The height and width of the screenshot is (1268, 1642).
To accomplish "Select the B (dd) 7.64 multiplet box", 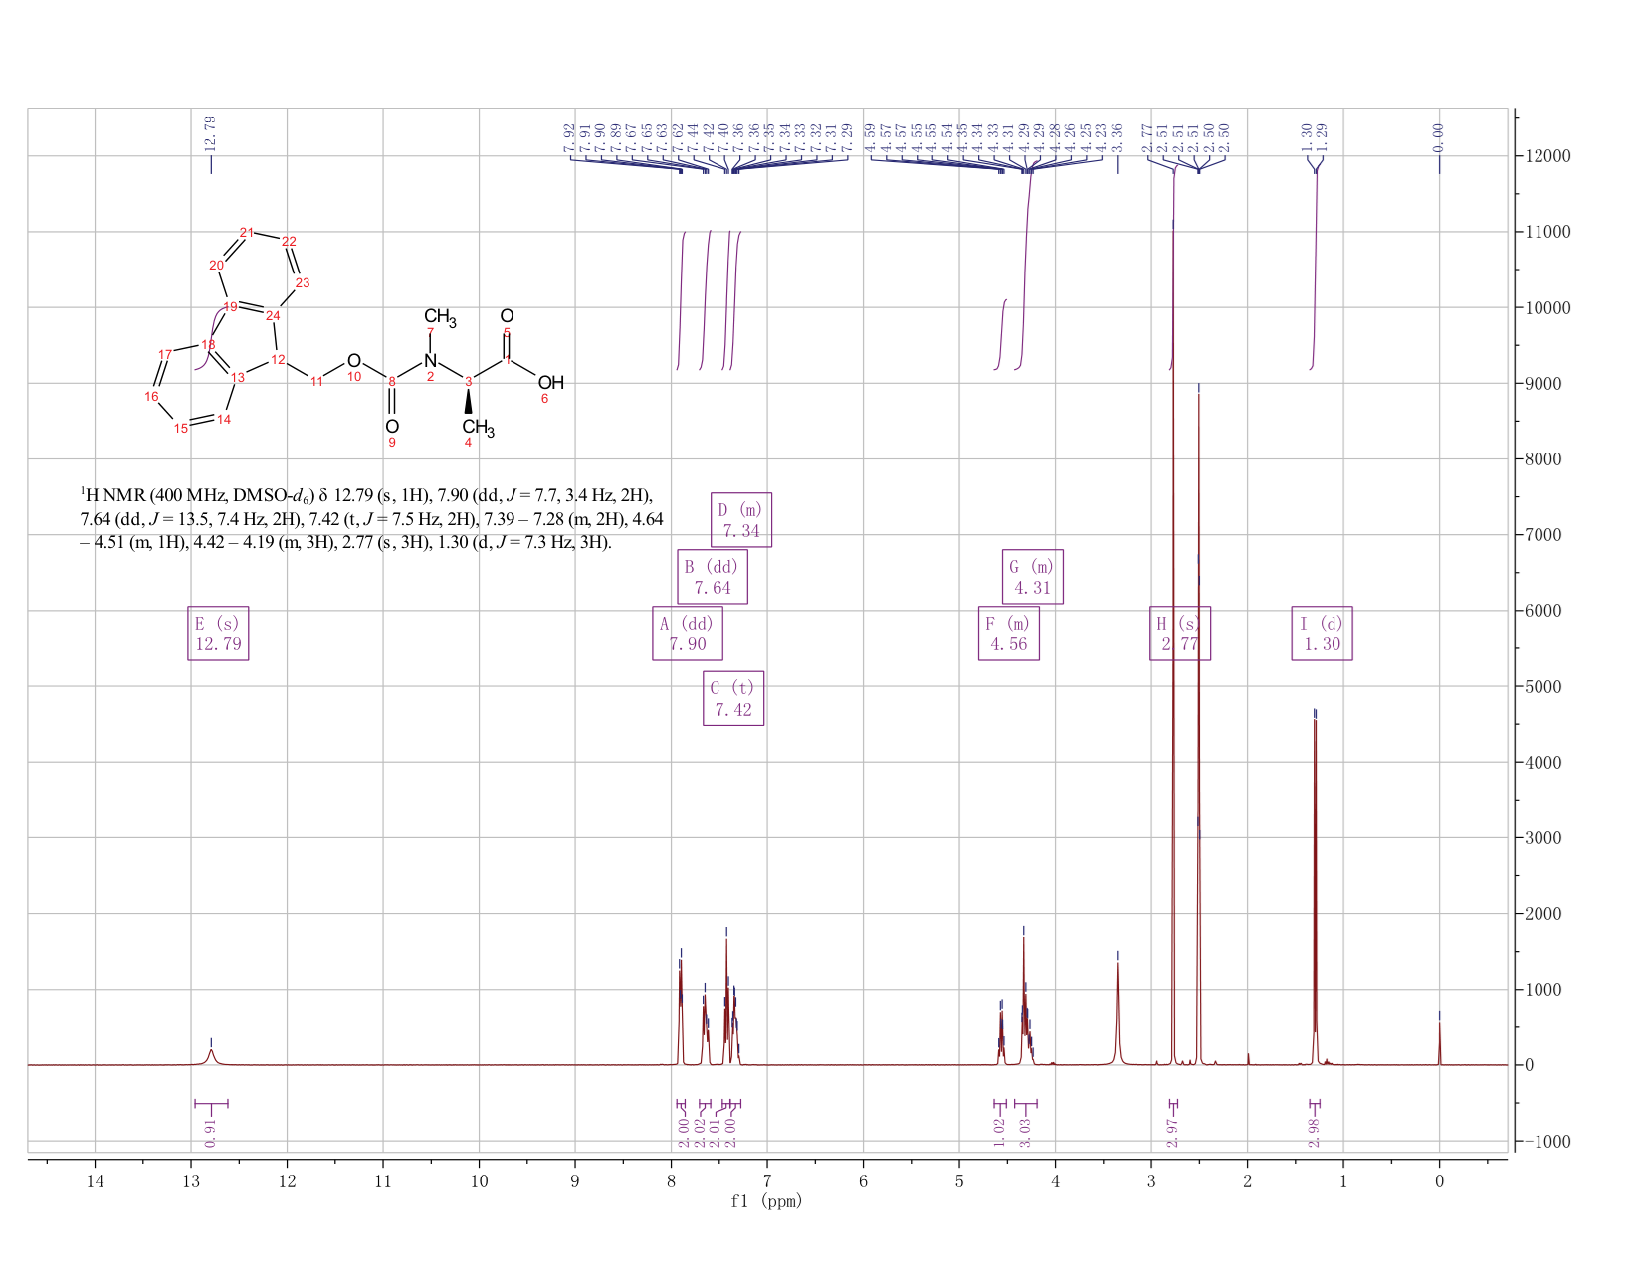I will tap(713, 577).
